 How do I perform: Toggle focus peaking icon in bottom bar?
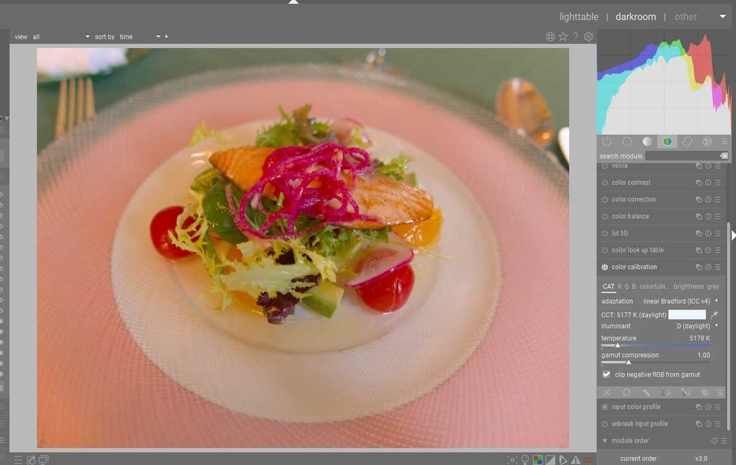(x=512, y=459)
